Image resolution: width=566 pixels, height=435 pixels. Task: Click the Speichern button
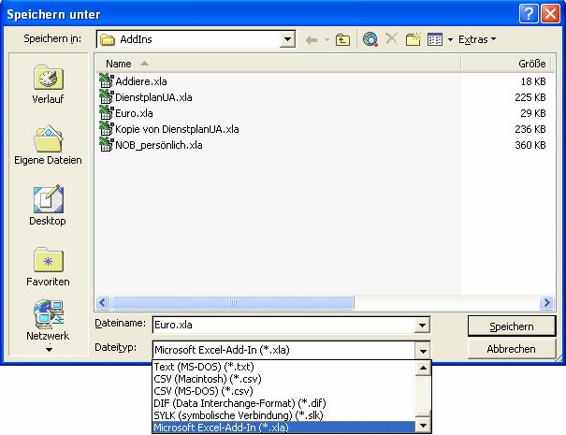[x=512, y=326]
